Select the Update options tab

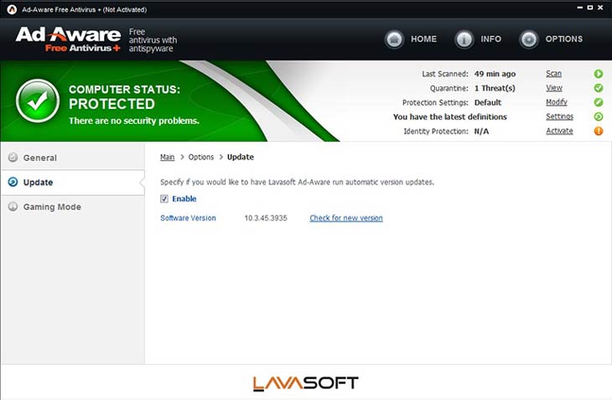pos(73,182)
